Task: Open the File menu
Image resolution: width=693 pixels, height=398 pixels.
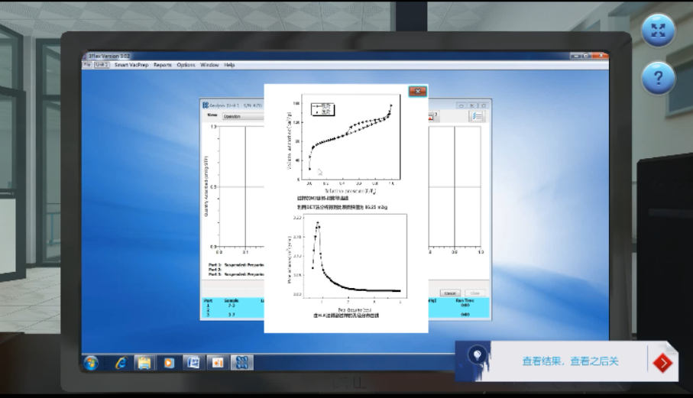Action: 86,65
